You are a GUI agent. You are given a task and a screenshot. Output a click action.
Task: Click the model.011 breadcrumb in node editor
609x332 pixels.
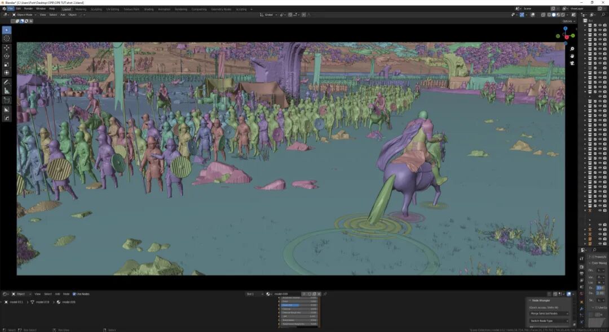tap(16, 302)
